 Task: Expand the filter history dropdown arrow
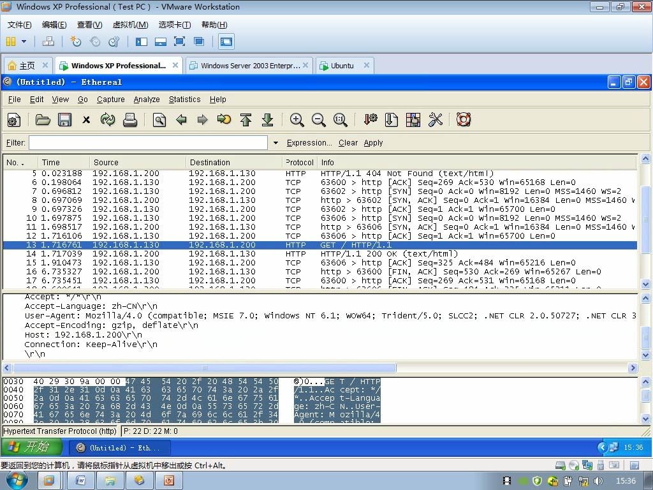click(x=275, y=143)
